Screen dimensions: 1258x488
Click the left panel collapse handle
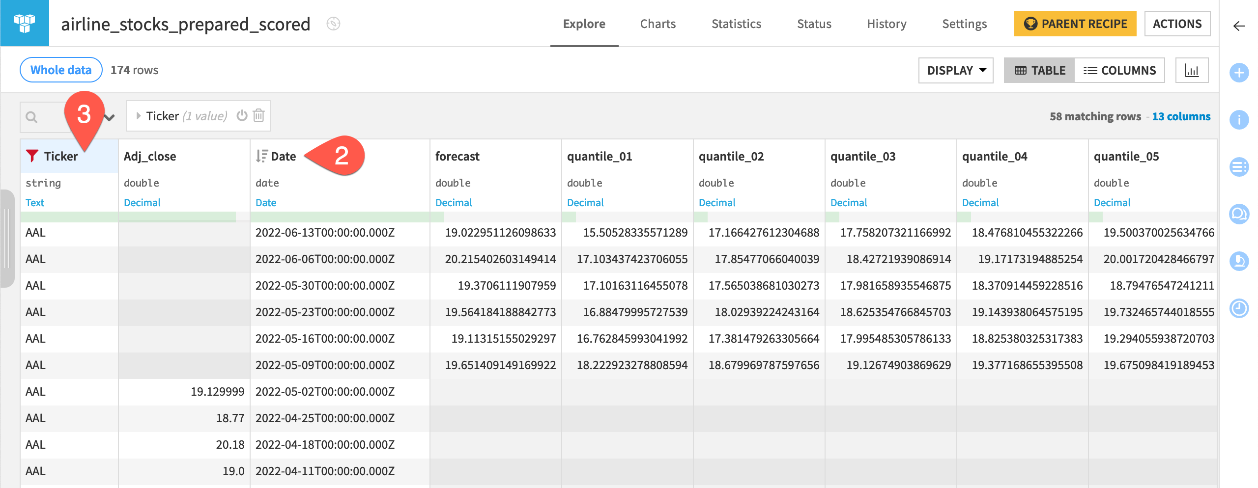click(x=6, y=239)
